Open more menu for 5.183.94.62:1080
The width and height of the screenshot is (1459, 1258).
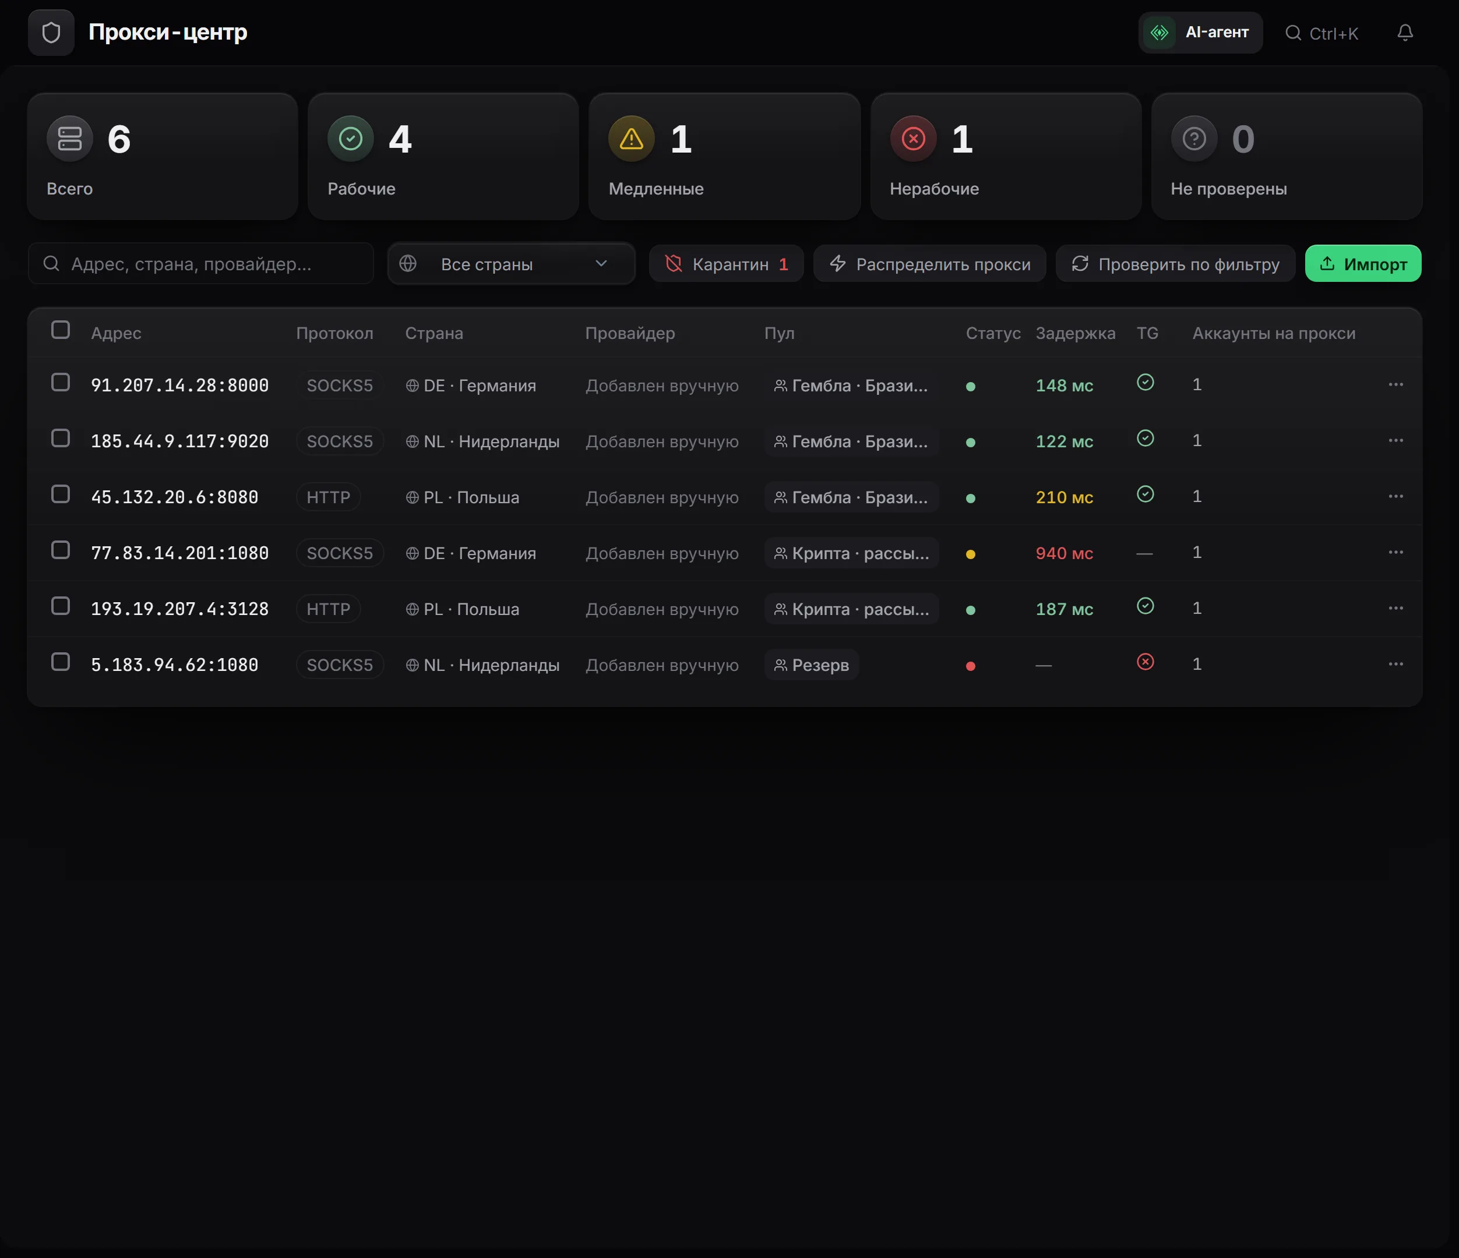tap(1395, 664)
